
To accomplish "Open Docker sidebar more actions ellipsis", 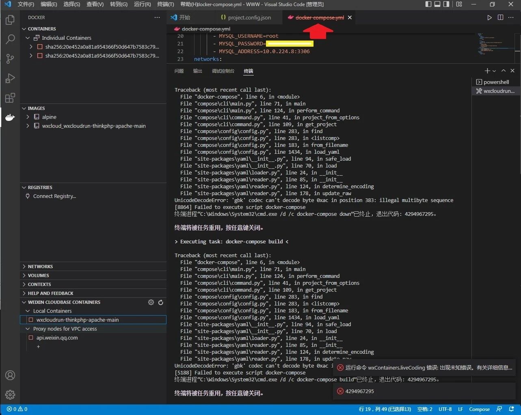I will (157, 17).
